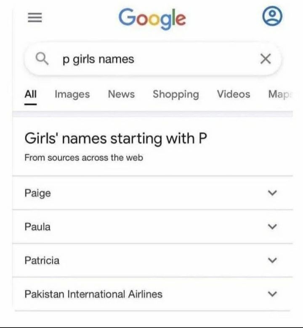
Task: Click the name Paige
Action: (x=37, y=193)
